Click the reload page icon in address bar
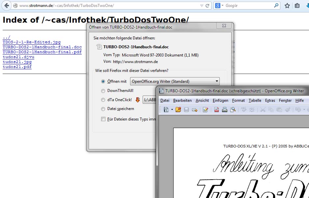 207,6
